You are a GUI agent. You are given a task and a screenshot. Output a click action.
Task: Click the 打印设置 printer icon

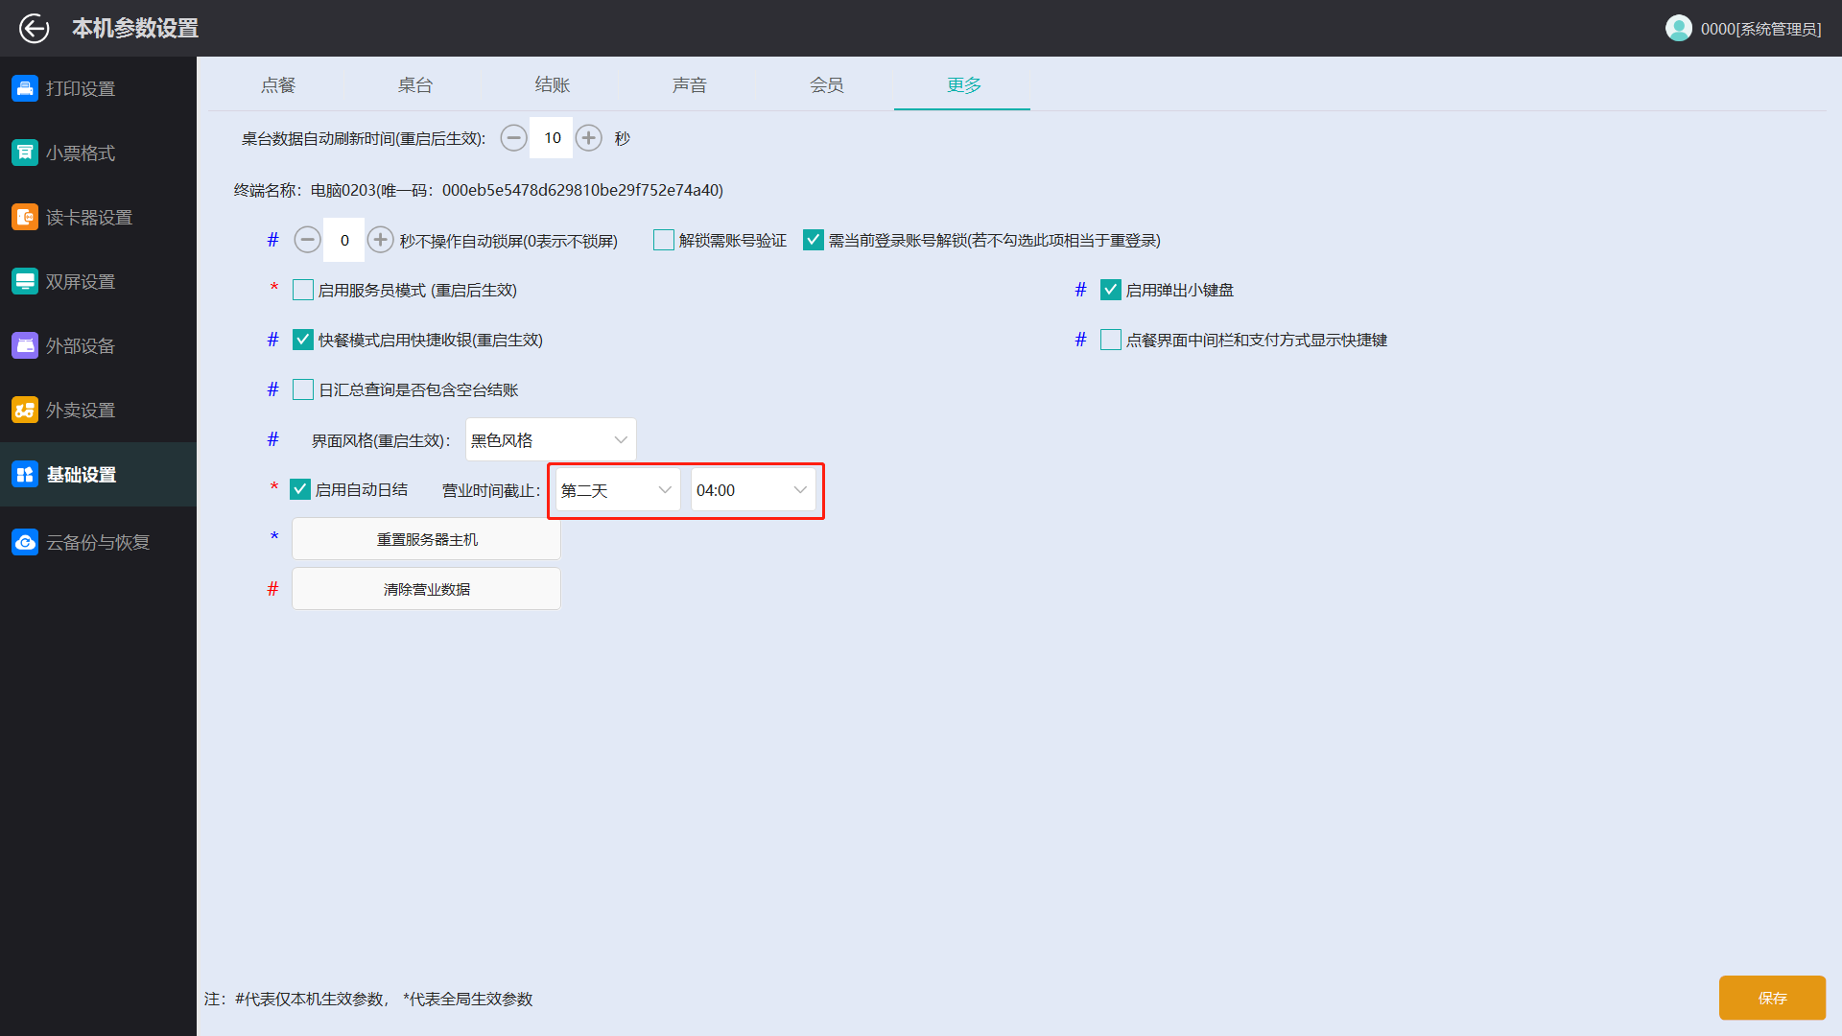[25, 88]
